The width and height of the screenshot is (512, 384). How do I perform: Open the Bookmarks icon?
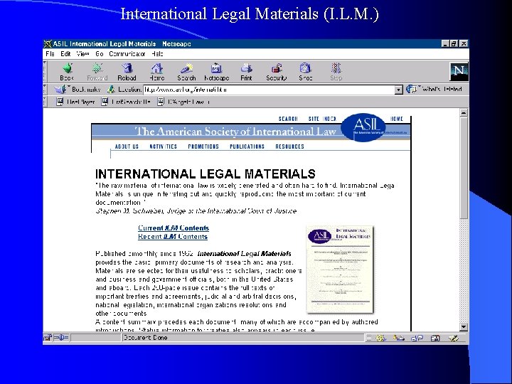tap(60, 89)
